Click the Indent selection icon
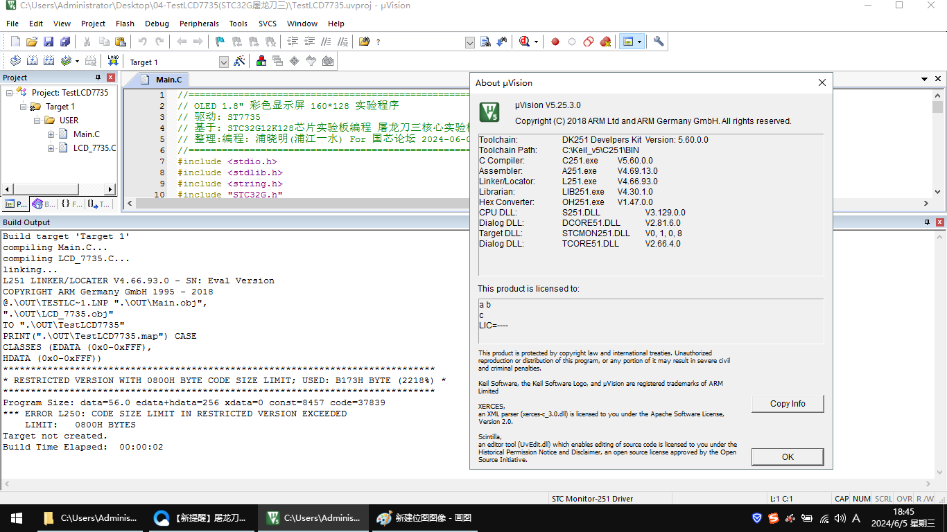 point(293,42)
